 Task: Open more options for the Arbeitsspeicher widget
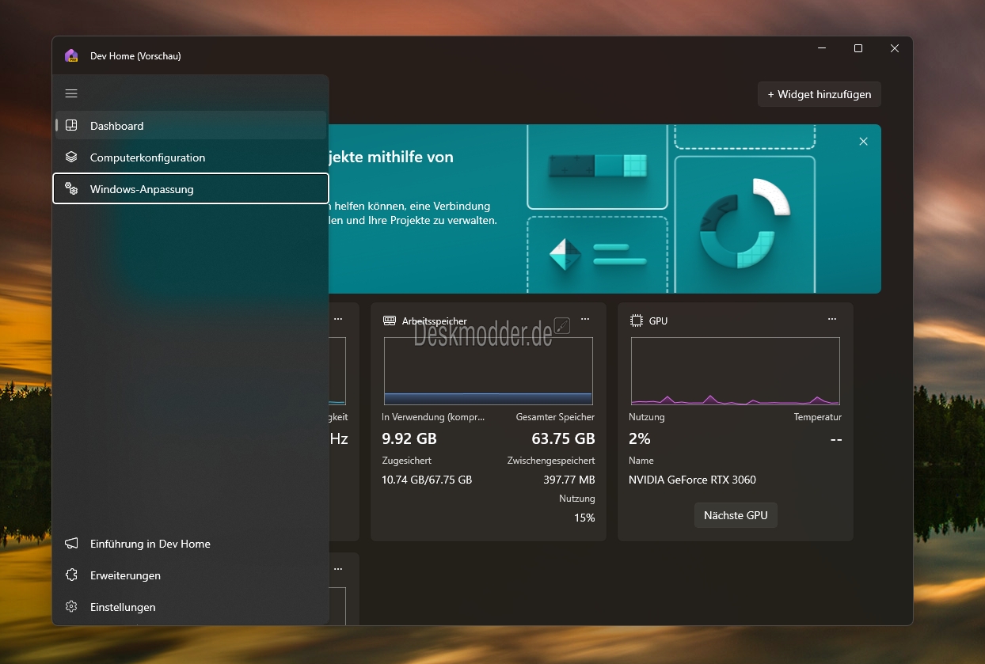tap(585, 319)
